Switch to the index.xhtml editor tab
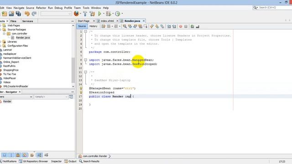This screenshot has width=292, height=164. click(107, 21)
